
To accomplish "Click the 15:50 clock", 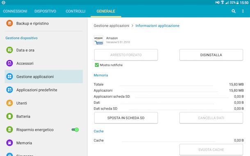I will pos(244,2).
